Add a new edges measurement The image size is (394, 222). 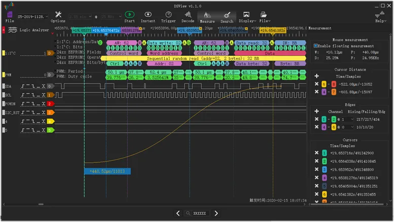(316, 111)
